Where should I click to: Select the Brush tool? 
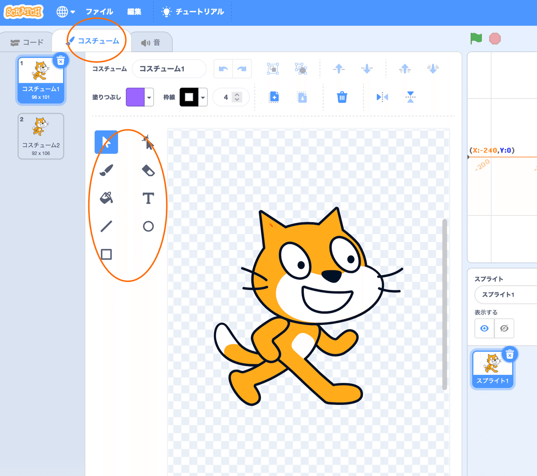tap(107, 170)
